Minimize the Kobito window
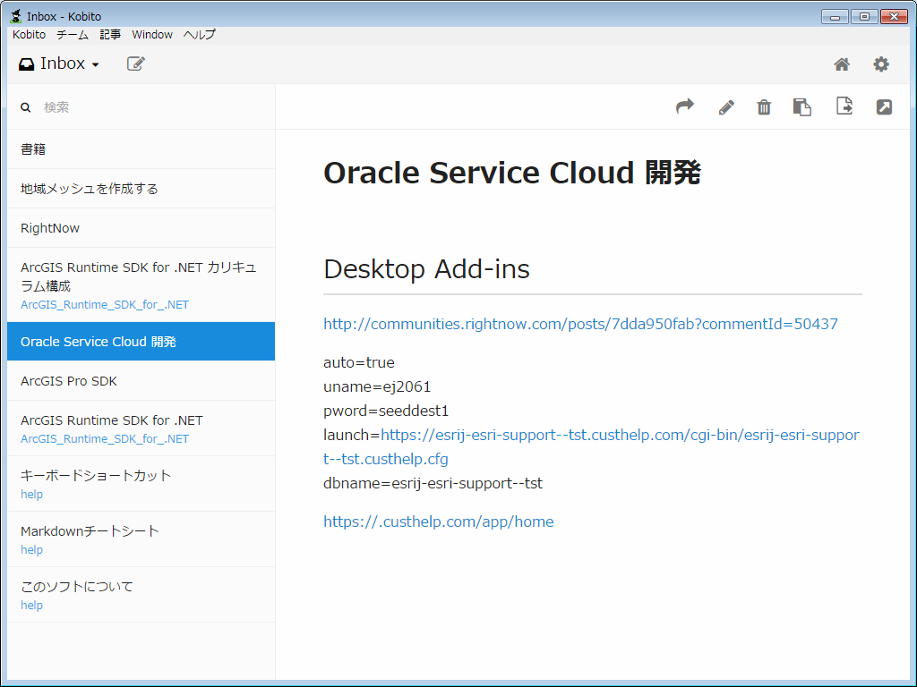 coord(835,16)
